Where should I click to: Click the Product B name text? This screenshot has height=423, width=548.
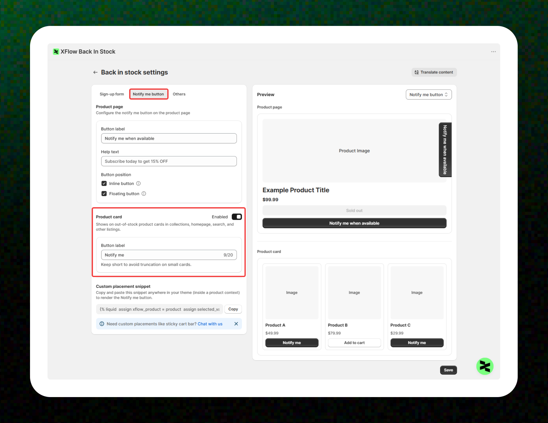(x=338, y=325)
